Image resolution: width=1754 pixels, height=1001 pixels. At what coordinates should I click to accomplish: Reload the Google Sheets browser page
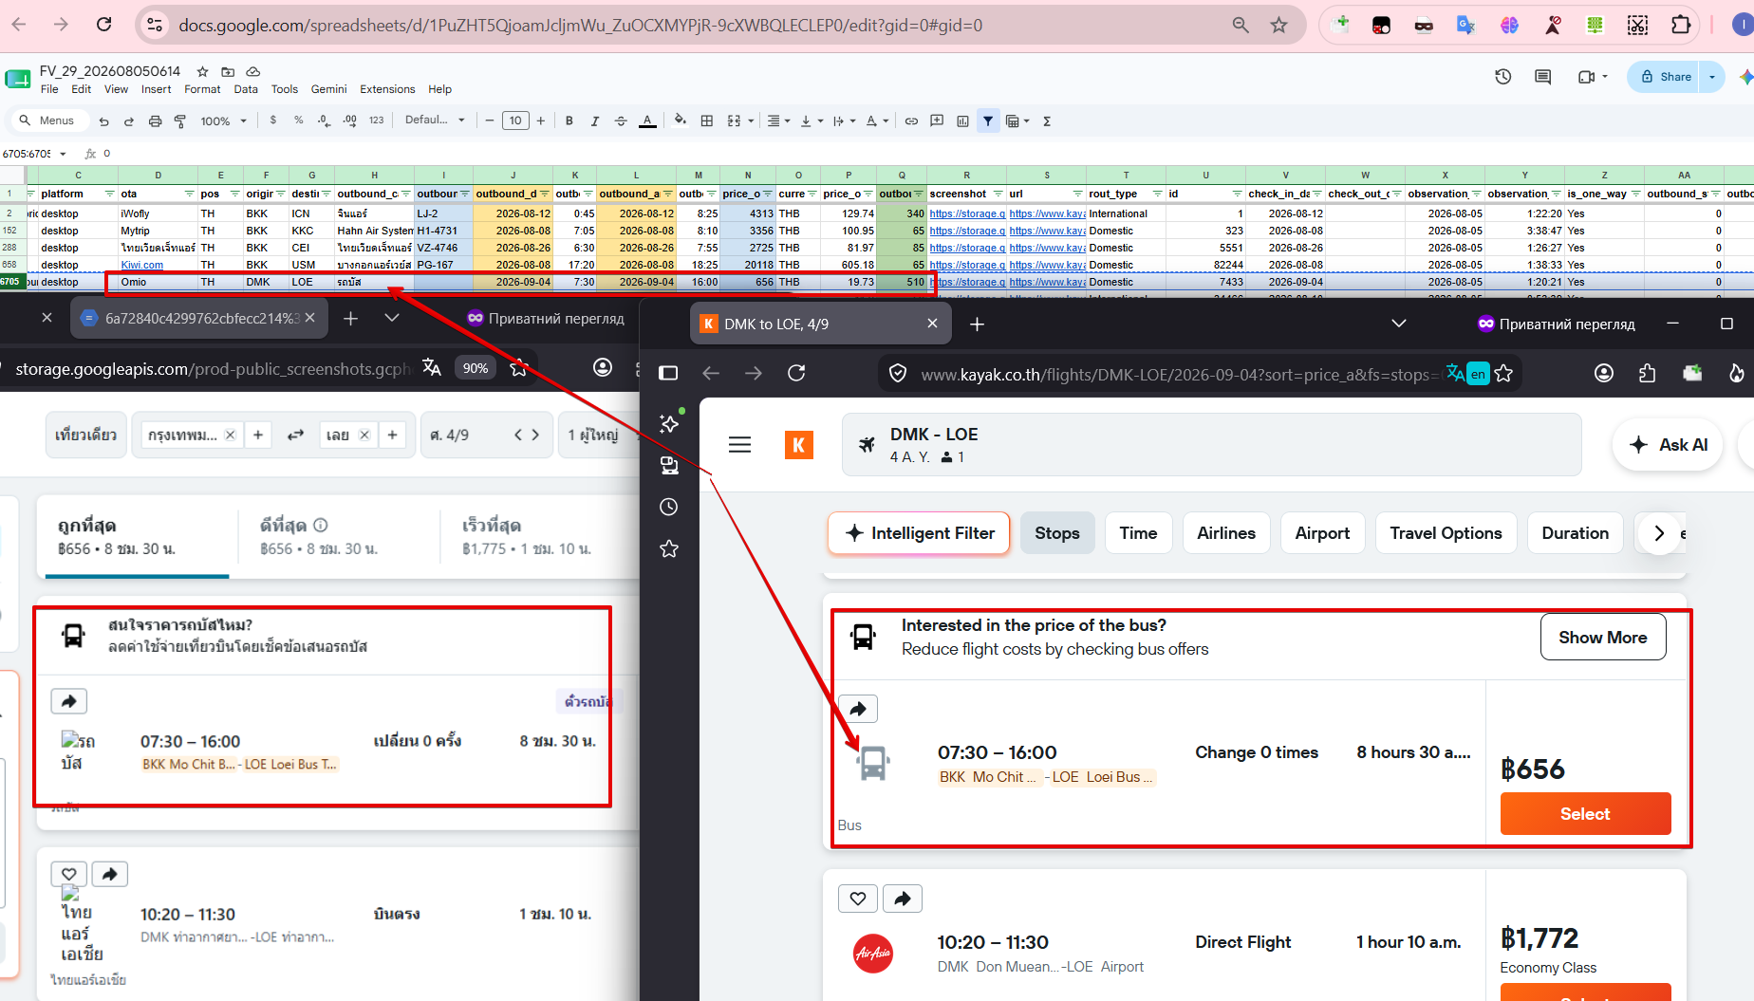[x=103, y=25]
